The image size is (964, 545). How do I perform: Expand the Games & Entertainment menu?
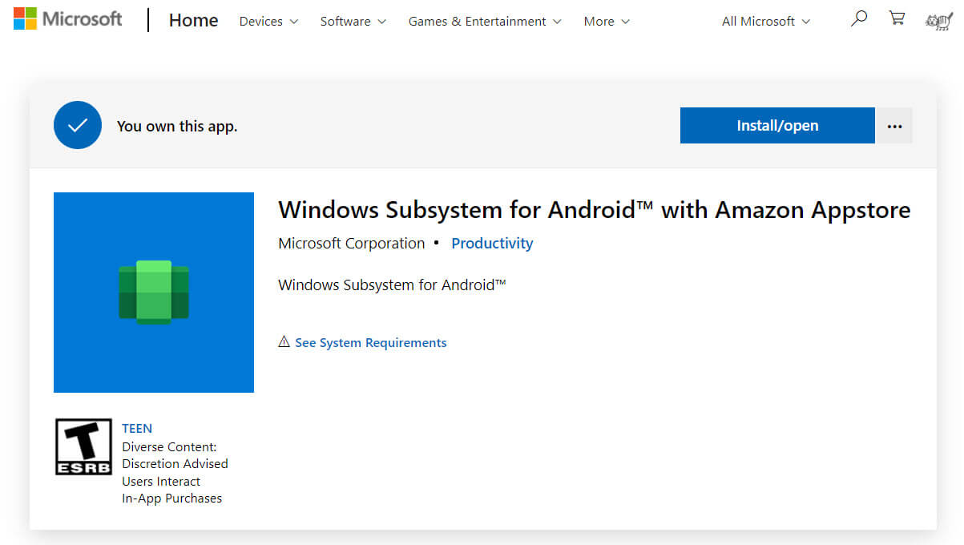(x=485, y=22)
